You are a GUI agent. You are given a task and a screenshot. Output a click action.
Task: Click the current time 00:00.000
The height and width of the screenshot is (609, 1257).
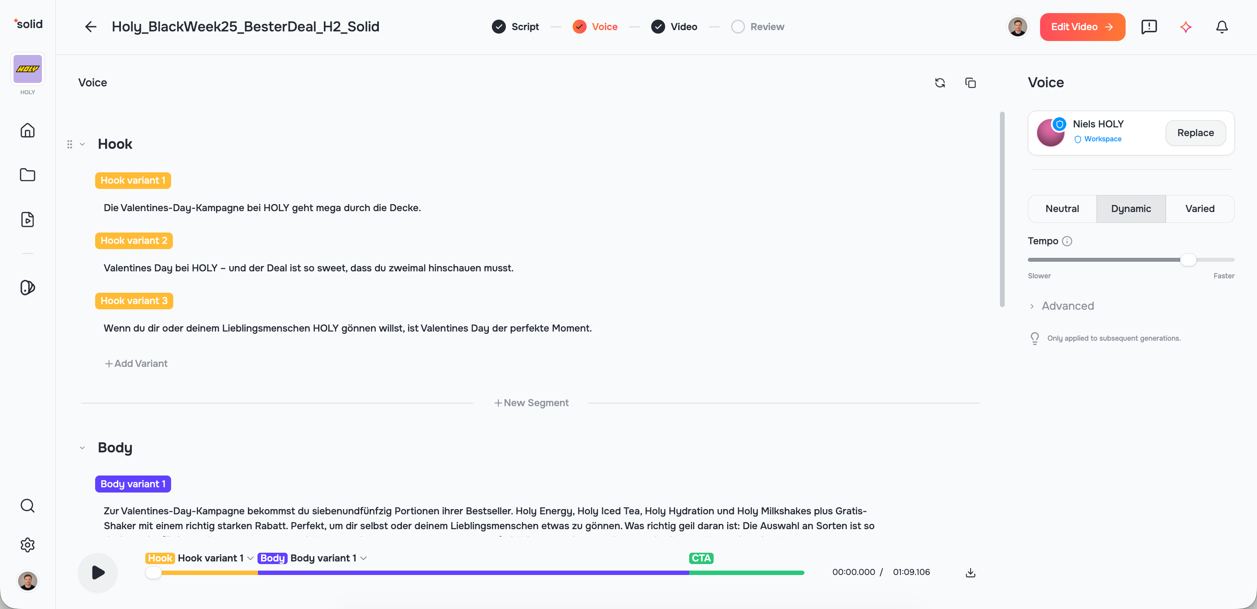(x=853, y=572)
